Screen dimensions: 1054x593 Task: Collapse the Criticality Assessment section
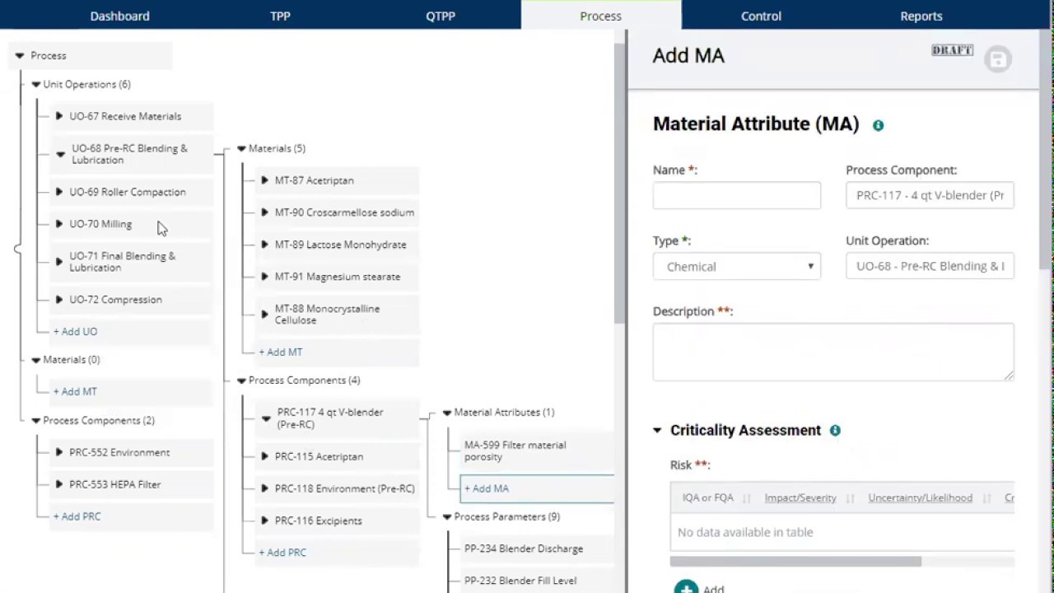657,430
